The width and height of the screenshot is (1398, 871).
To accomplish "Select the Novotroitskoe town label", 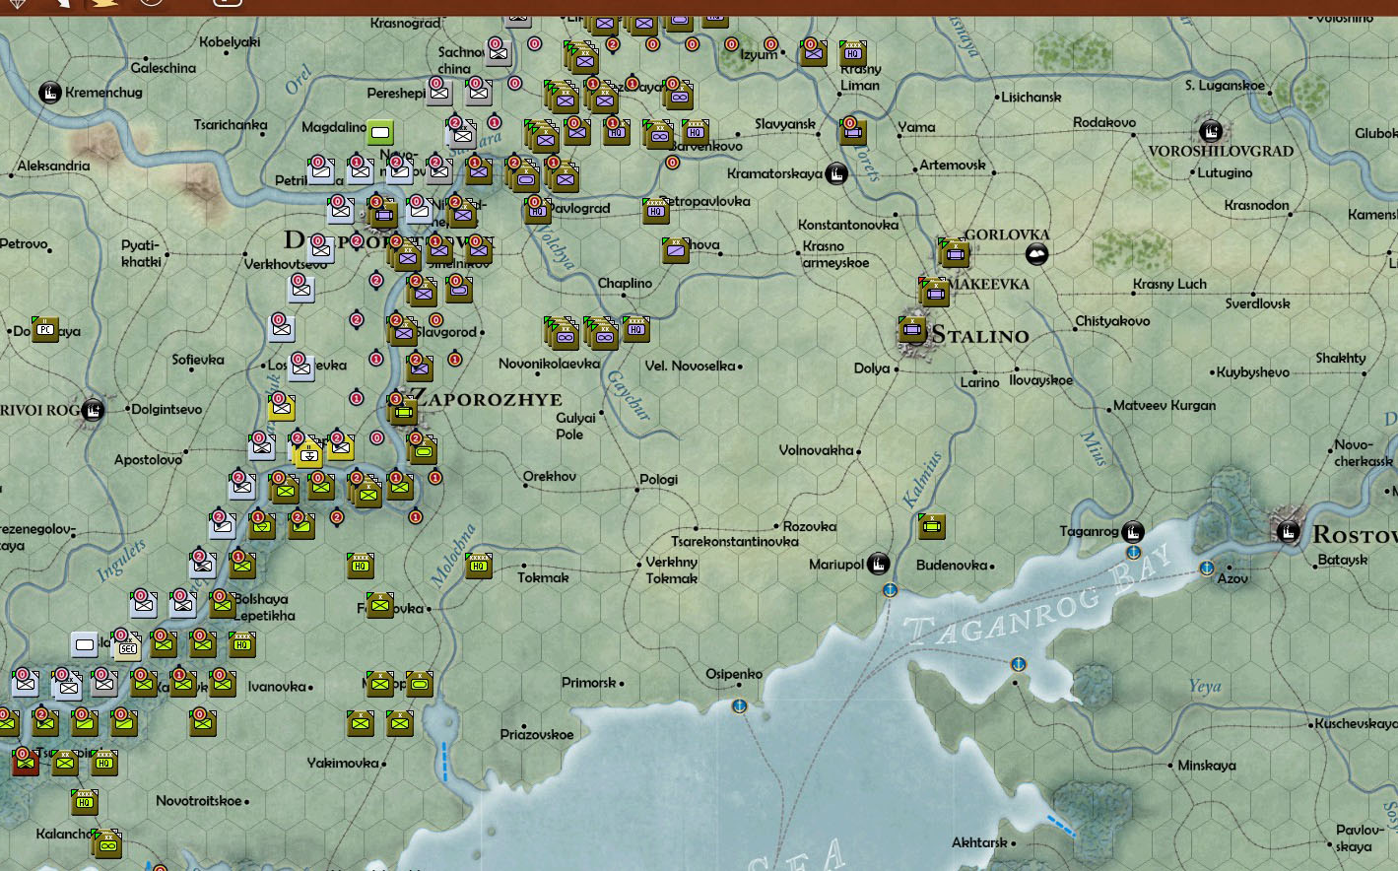I will coord(199,801).
